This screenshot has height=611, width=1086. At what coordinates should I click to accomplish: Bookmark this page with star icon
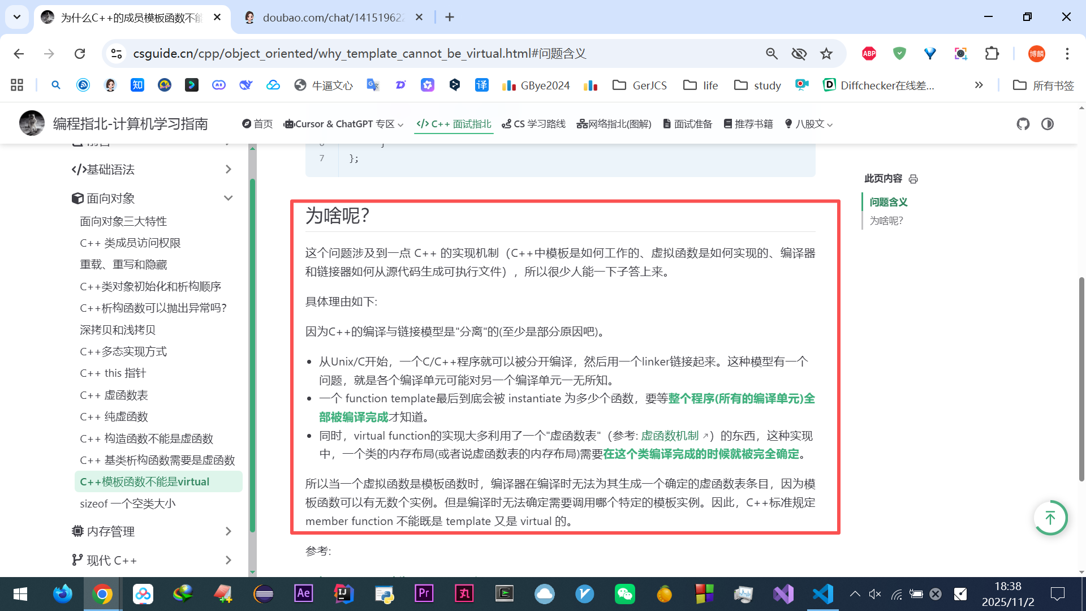(x=826, y=54)
